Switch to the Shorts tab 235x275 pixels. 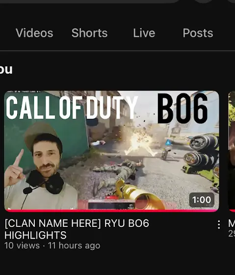coord(89,33)
